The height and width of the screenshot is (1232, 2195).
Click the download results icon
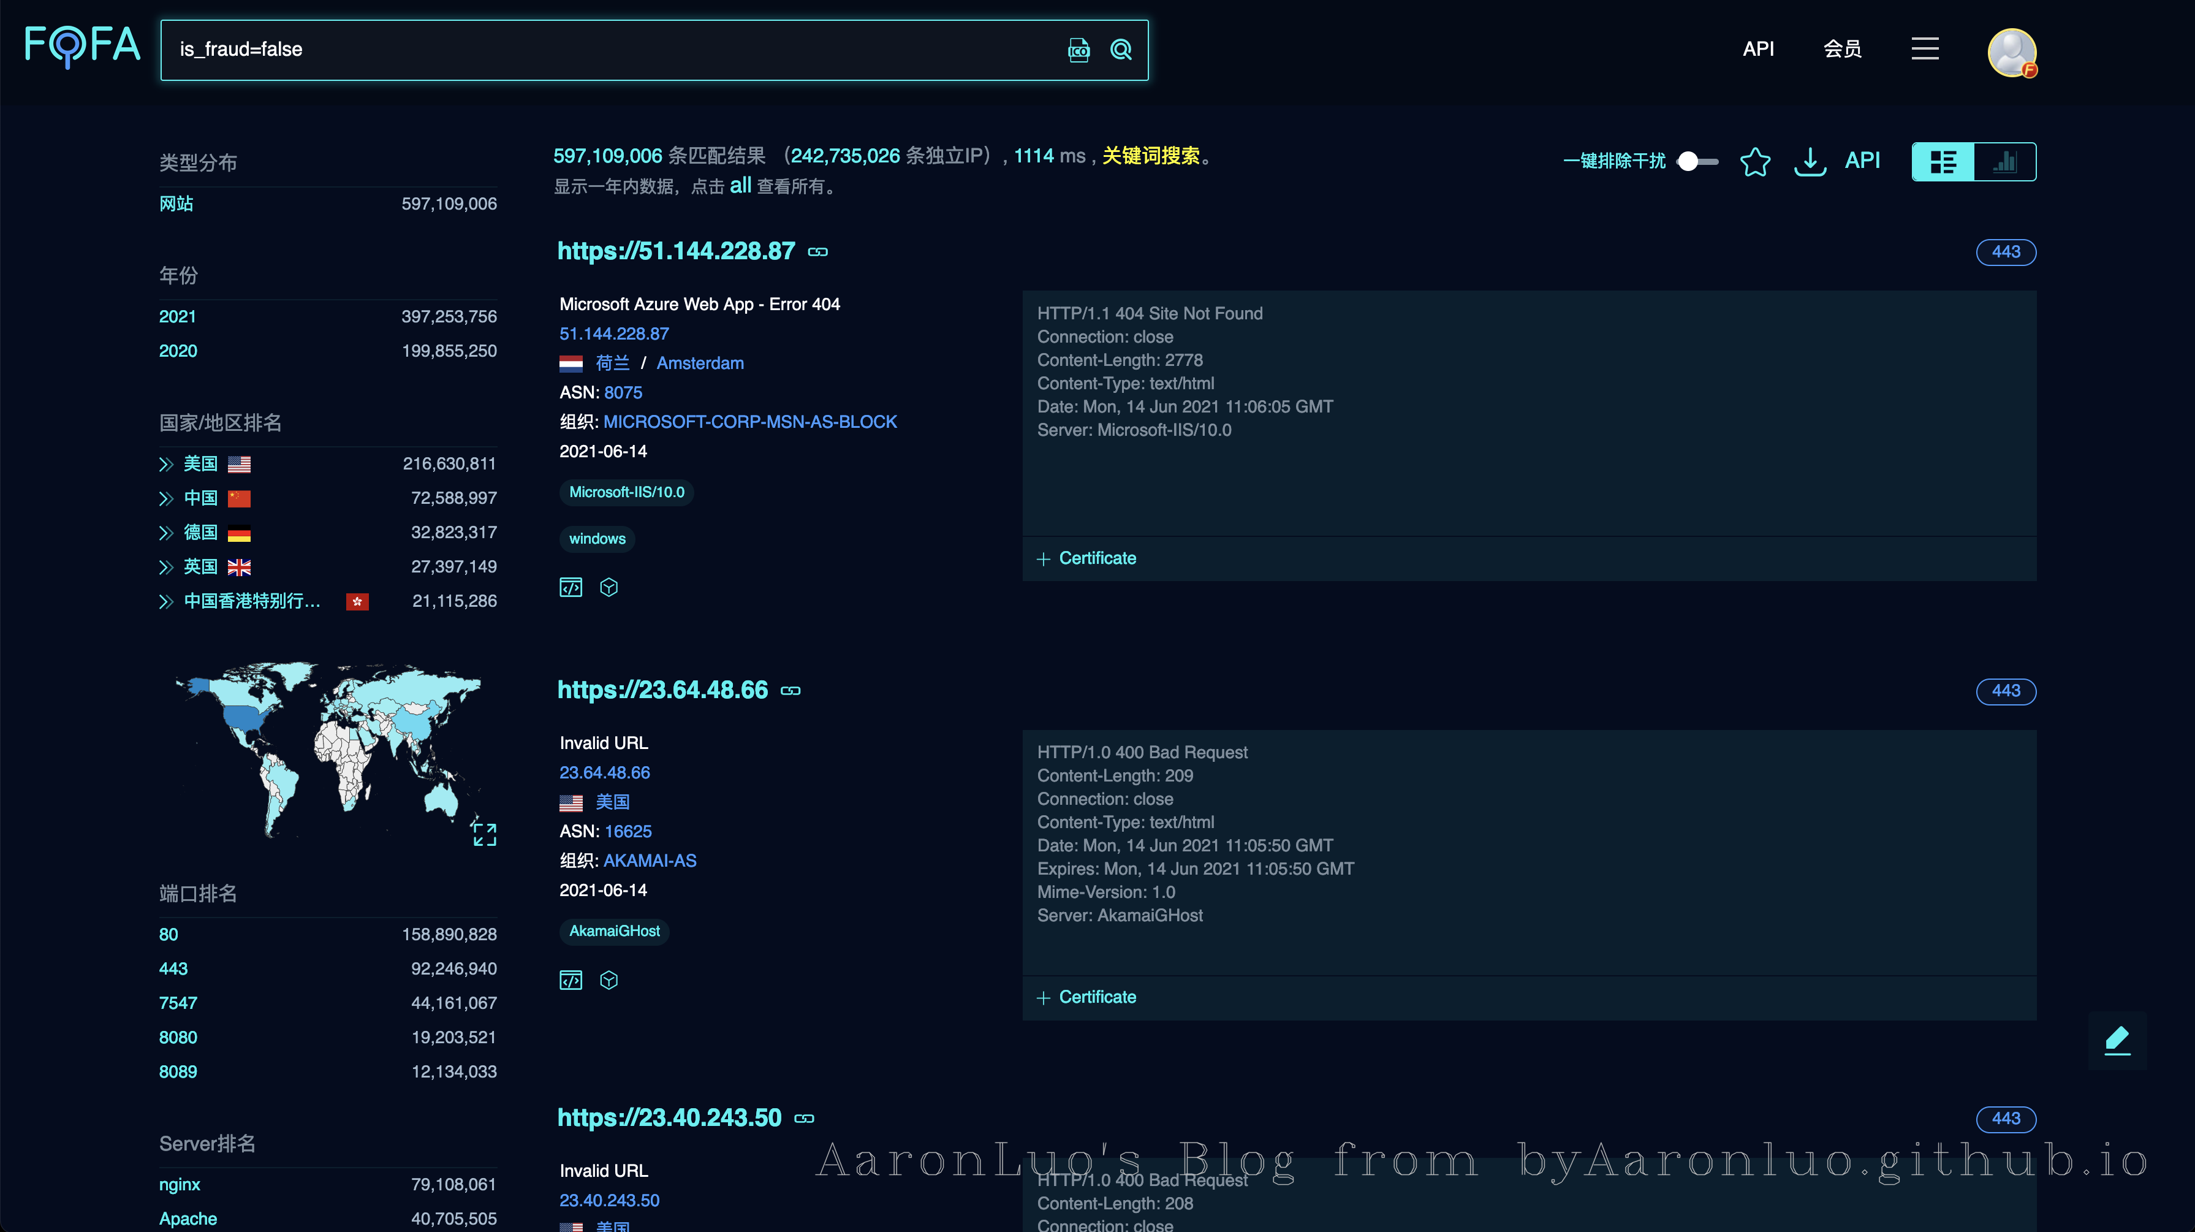[x=1810, y=161]
